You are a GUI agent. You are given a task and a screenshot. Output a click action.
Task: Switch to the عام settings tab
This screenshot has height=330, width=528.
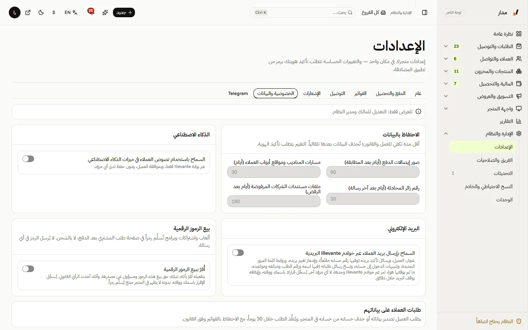(x=418, y=93)
